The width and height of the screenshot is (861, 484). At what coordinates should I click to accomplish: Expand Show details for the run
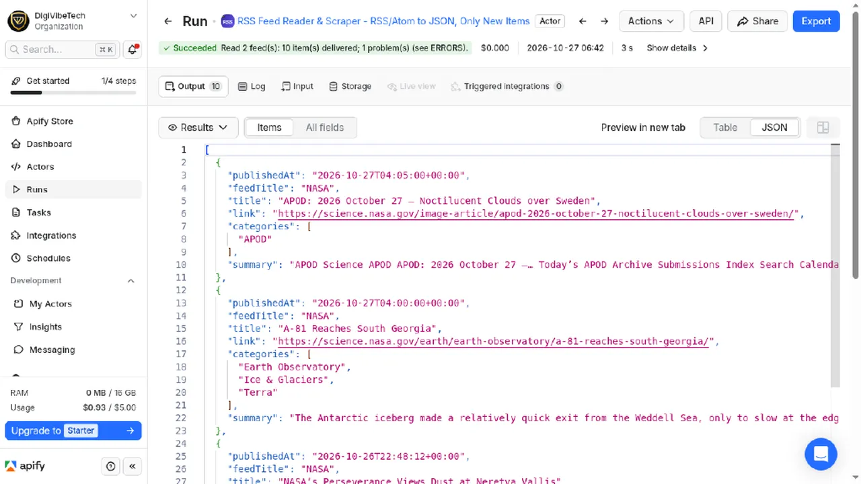point(677,48)
